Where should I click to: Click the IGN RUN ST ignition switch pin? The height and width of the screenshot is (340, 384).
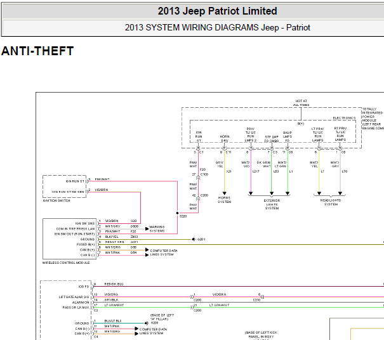(x=75, y=181)
